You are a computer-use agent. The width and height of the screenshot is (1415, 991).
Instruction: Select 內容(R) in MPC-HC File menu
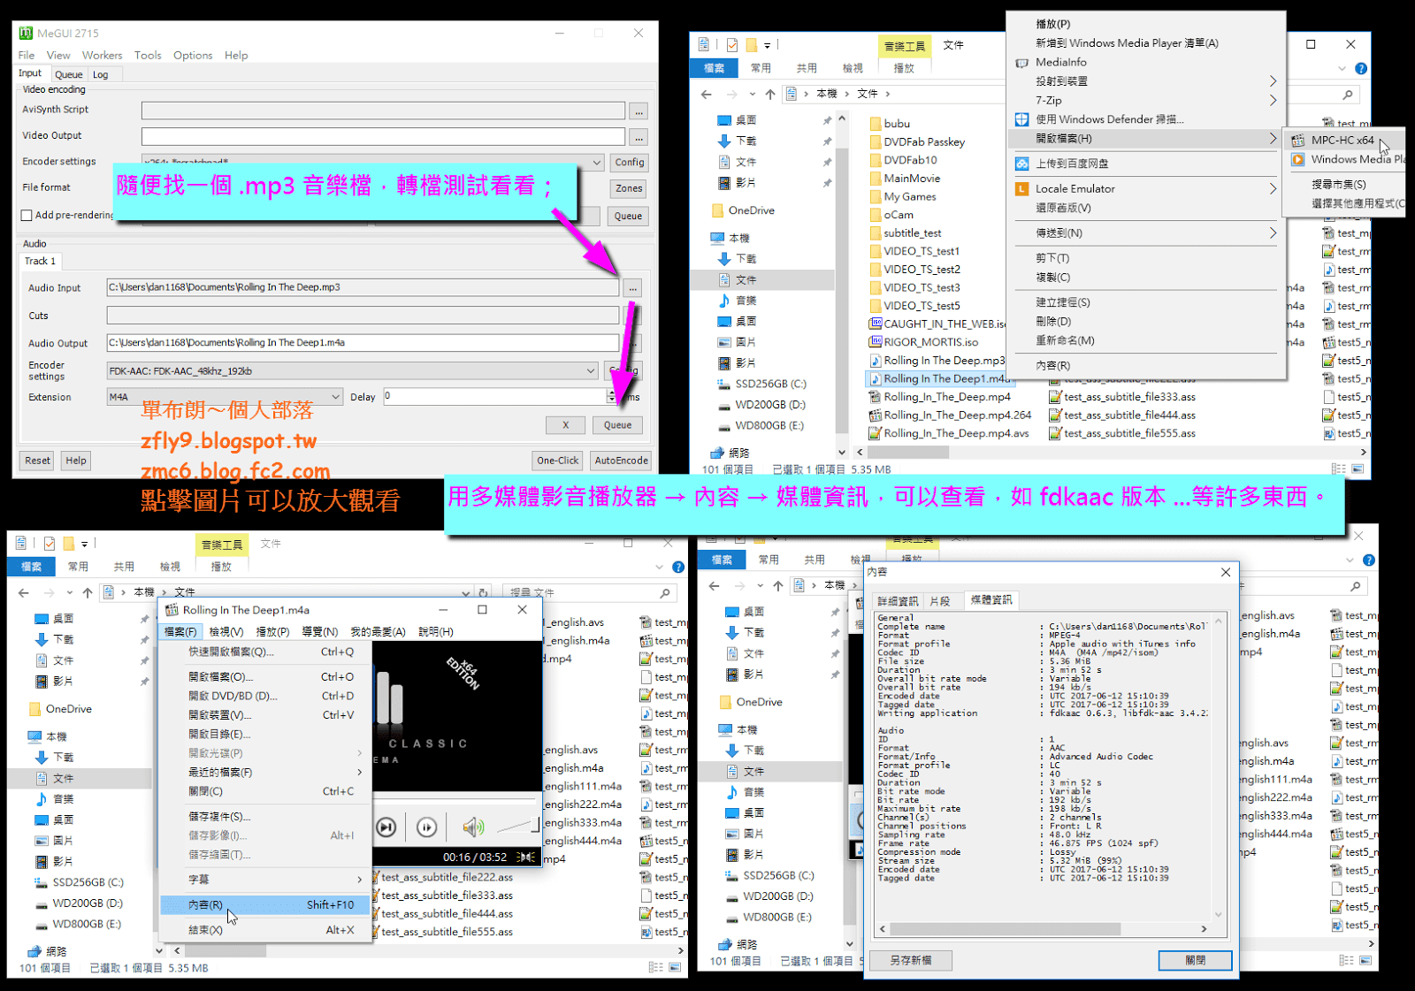pos(265,905)
